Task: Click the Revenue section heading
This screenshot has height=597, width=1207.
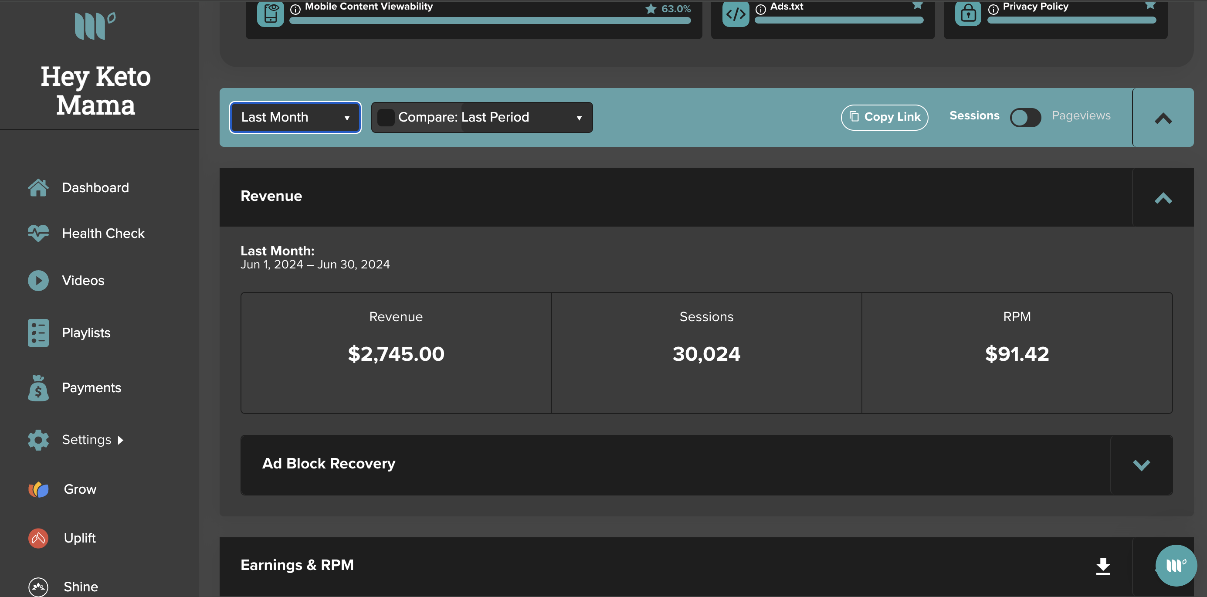Action: click(x=271, y=197)
